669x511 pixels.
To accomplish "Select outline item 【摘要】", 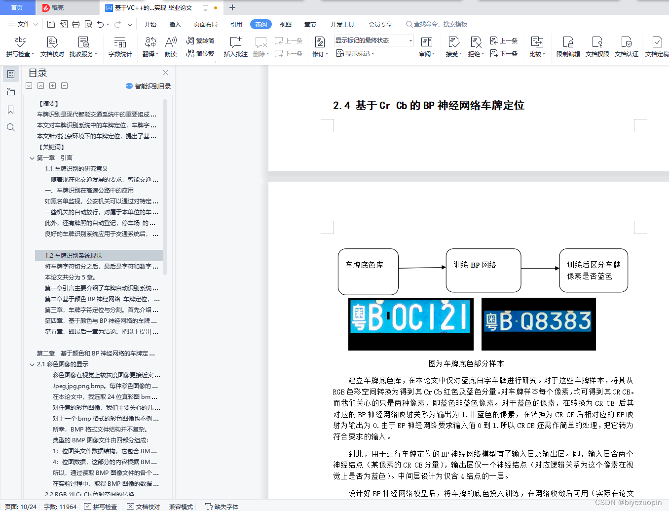I will (x=49, y=104).
